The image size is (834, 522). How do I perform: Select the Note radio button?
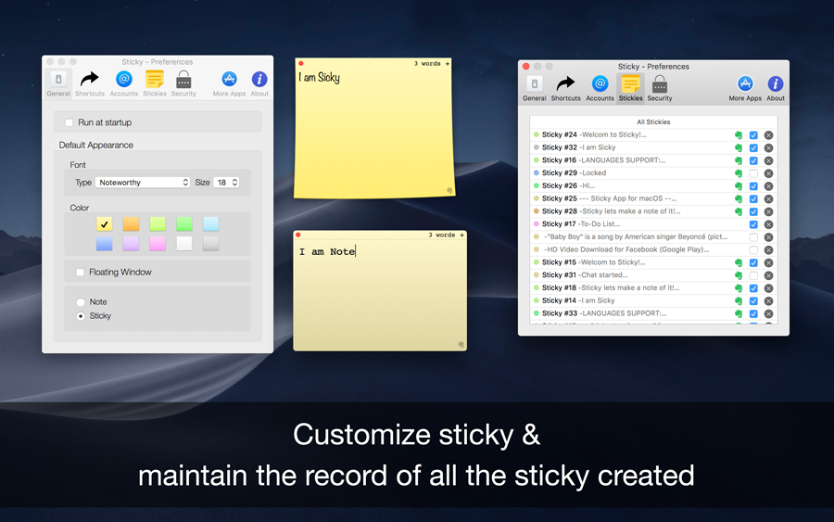(x=81, y=302)
